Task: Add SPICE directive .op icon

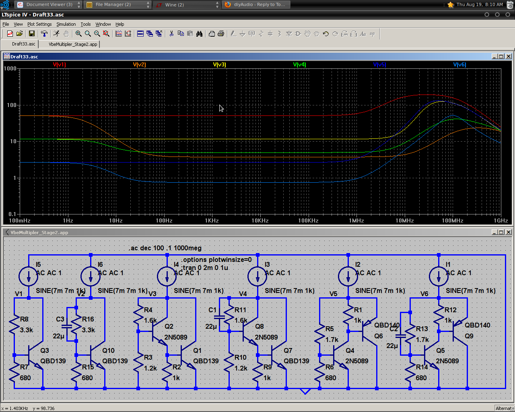Action: tap(372, 34)
